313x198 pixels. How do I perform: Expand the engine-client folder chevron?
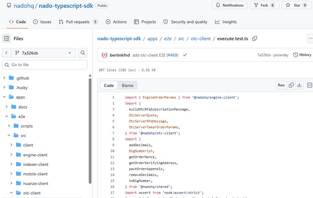coord(12,155)
